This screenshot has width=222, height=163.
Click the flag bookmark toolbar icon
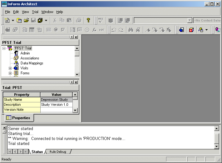pyautogui.click(x=148, y=30)
